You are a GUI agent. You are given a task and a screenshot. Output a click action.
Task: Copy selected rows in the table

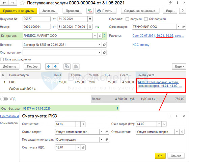click(x=67, y=66)
